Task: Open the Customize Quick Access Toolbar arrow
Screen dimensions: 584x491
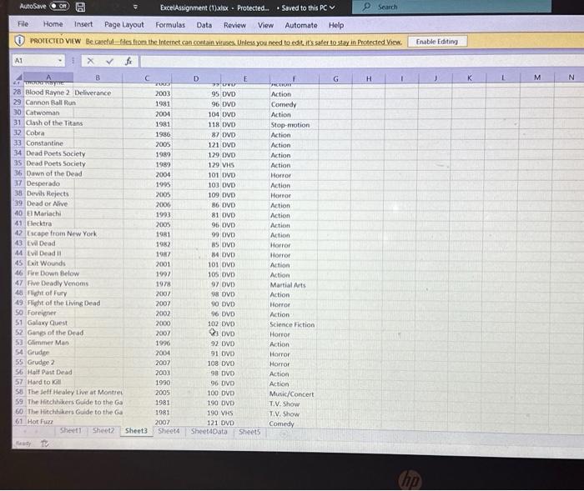Action: tap(135, 7)
